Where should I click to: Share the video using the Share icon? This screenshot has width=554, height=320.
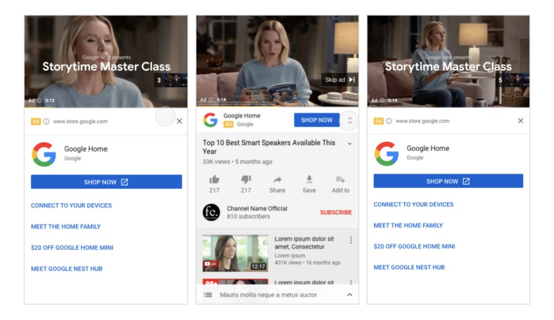278,180
